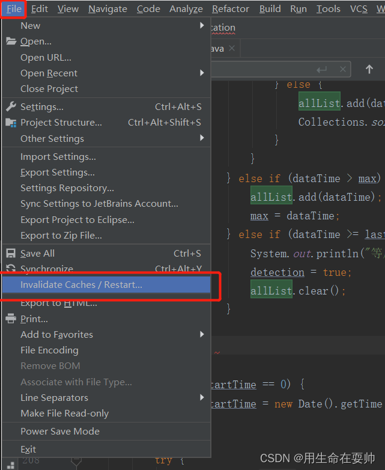Click underlined 'detection' variable
Image resolution: width=385 pixels, height=470 pixels.
(x=277, y=272)
